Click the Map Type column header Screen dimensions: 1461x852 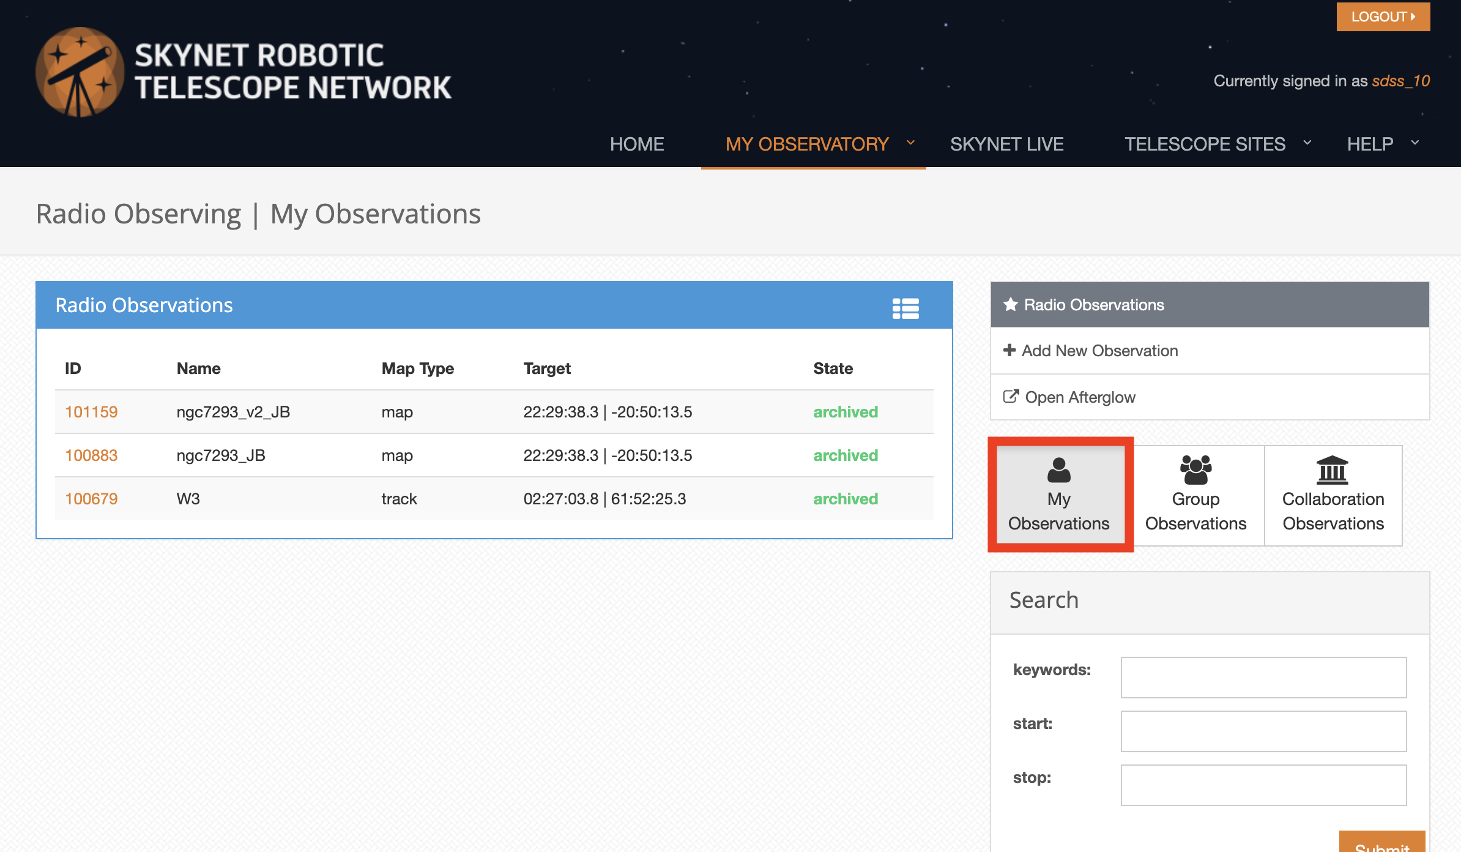[x=418, y=368]
